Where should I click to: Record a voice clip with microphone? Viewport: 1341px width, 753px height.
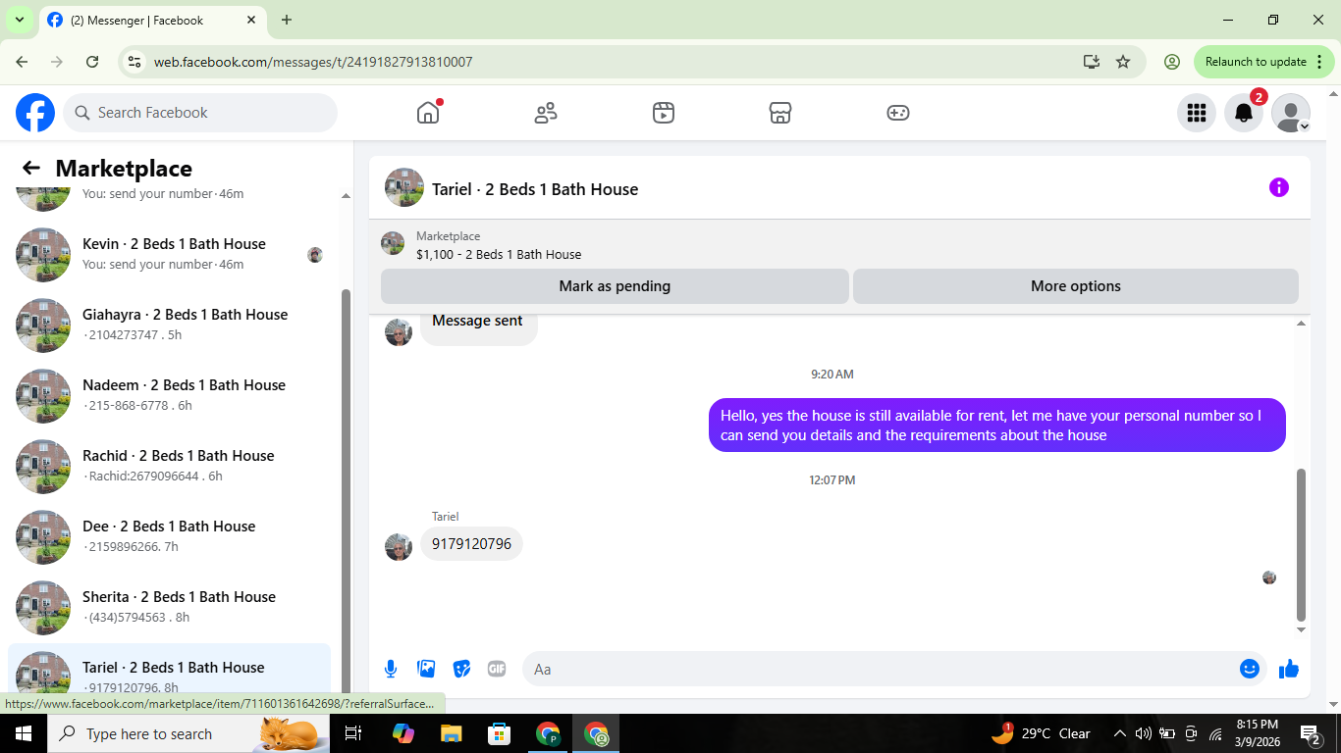[x=391, y=669]
